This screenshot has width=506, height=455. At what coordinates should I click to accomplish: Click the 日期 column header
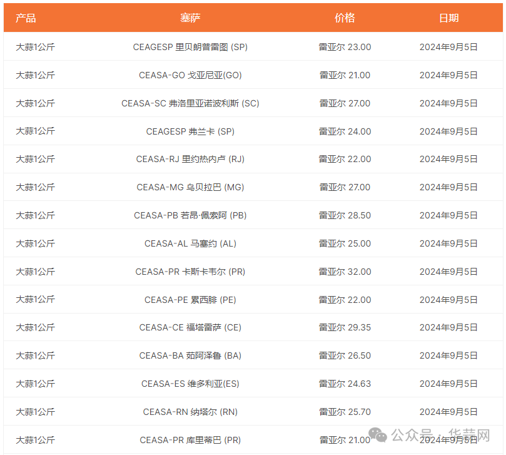pyautogui.click(x=448, y=18)
